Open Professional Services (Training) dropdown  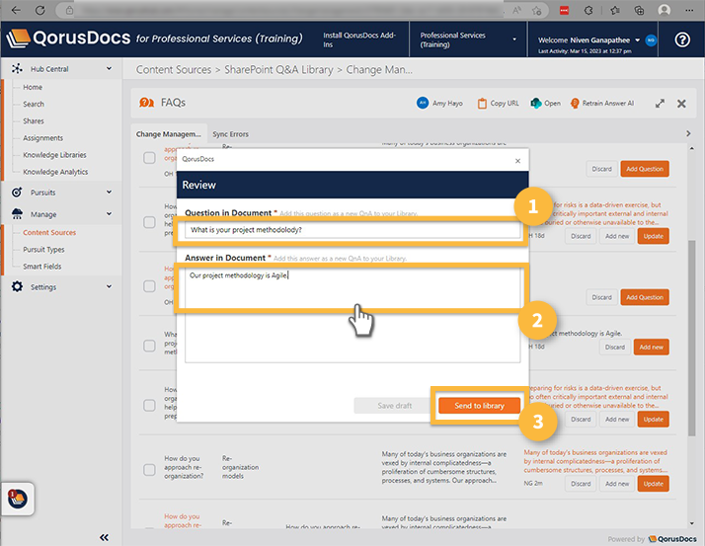tap(468, 39)
